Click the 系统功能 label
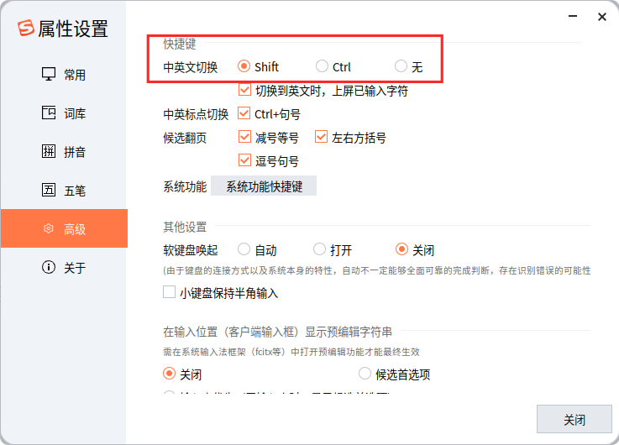 tap(185, 186)
